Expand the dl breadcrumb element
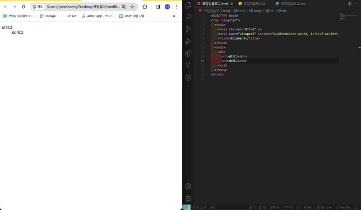The image size is (361, 210). coord(269,11)
